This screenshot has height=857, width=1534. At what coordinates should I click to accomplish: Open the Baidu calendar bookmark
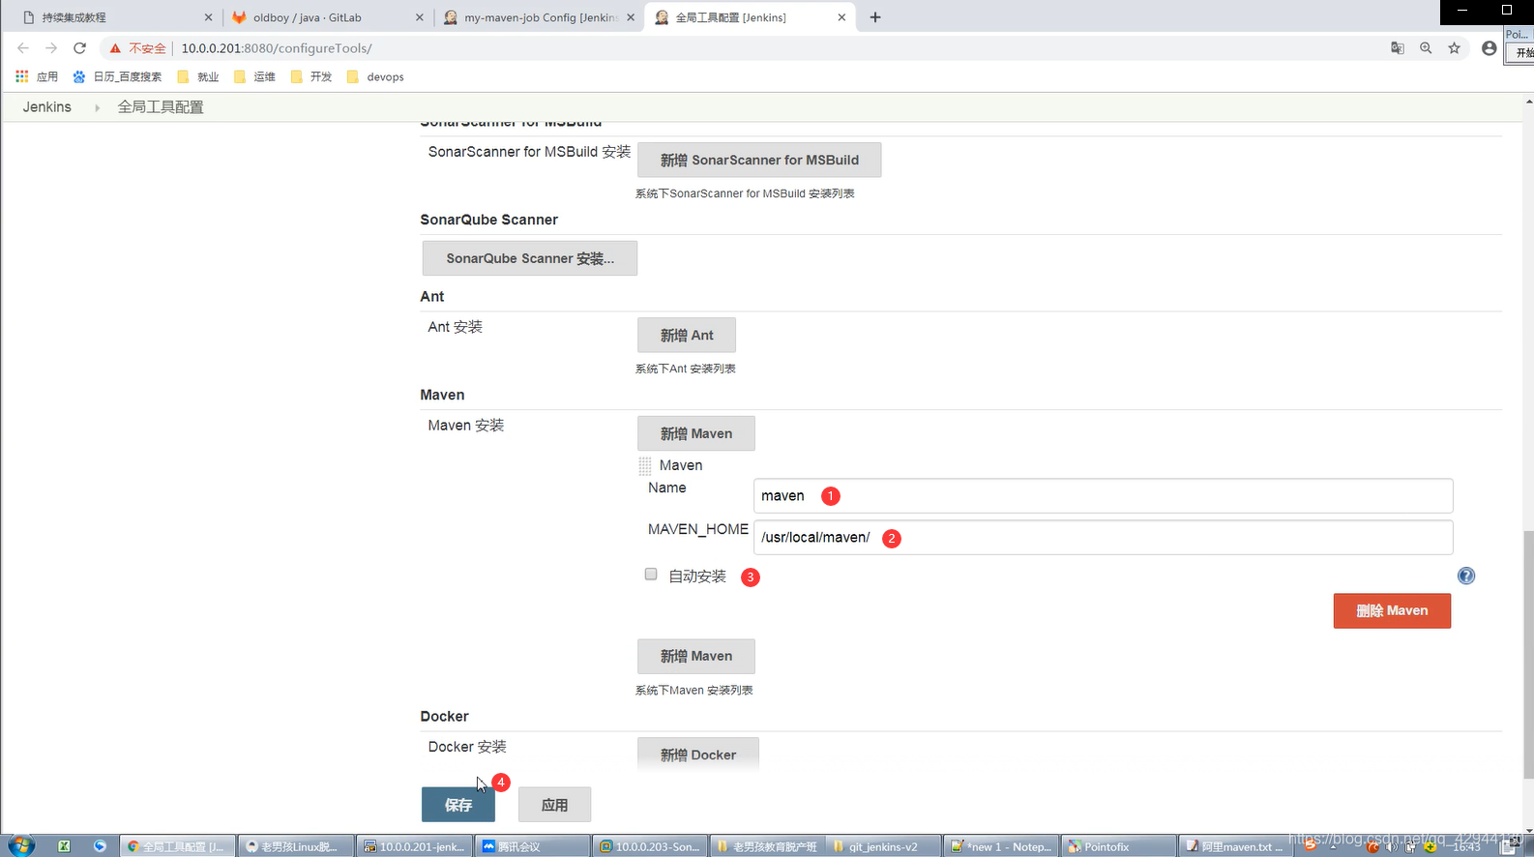(117, 76)
